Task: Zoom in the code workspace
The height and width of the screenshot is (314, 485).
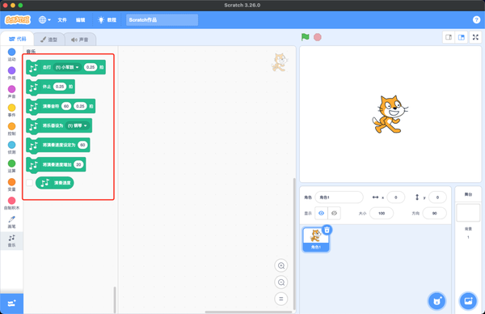Action: click(280, 265)
